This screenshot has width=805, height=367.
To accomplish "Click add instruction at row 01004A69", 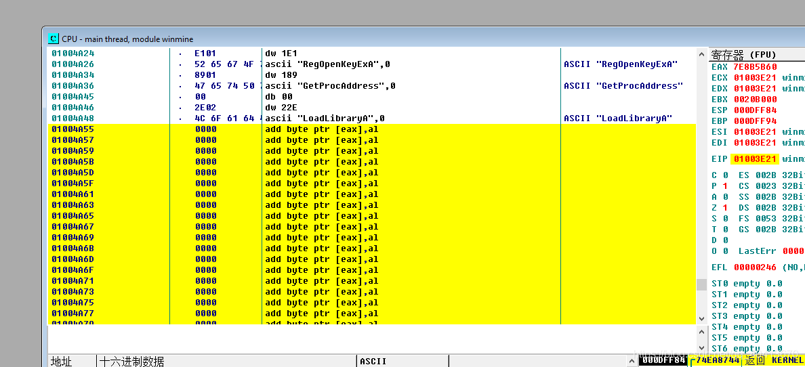I will [x=322, y=236].
